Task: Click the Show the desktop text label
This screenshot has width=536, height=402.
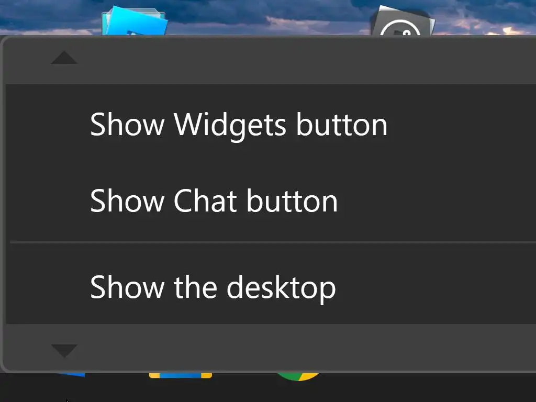Action: tap(213, 288)
